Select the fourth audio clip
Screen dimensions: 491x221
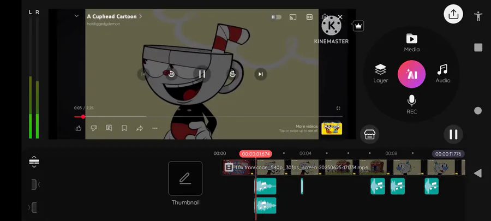pos(398,186)
